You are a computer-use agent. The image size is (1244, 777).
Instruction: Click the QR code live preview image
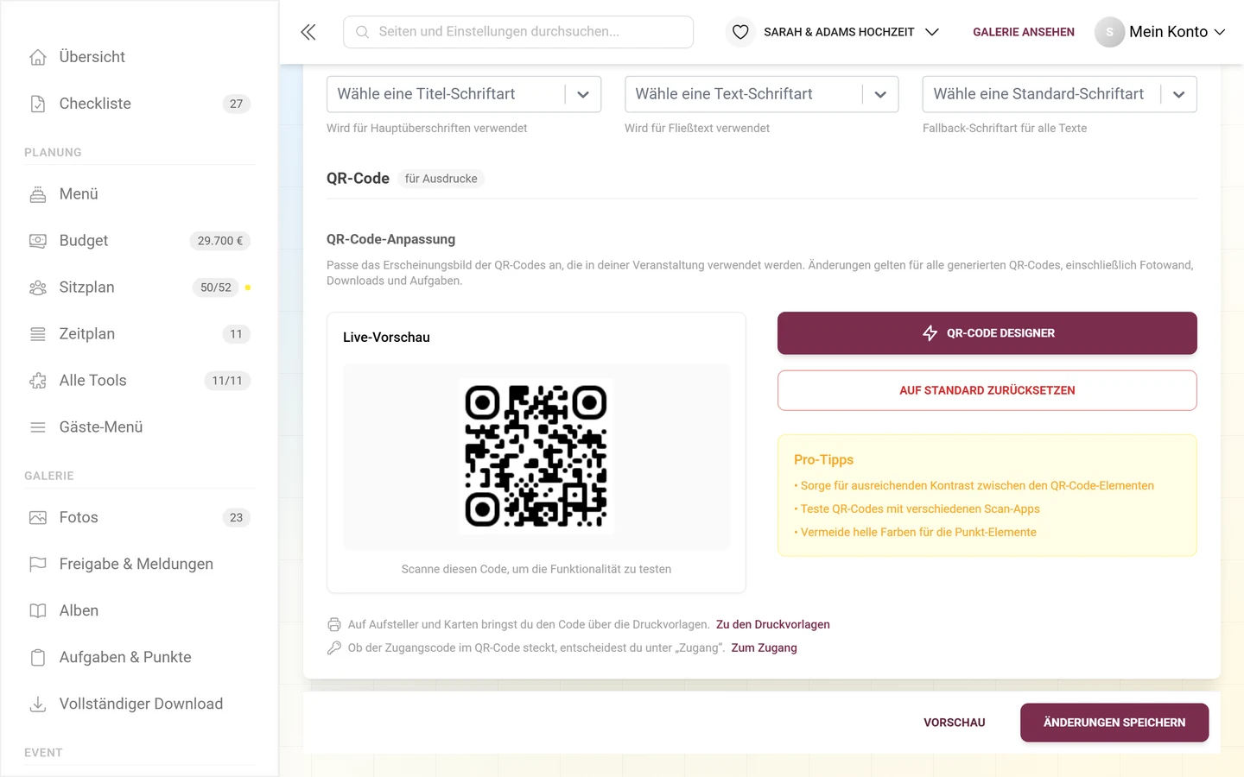pos(536,457)
